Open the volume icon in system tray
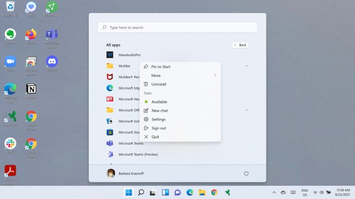This screenshot has height=199, width=355. (322, 192)
